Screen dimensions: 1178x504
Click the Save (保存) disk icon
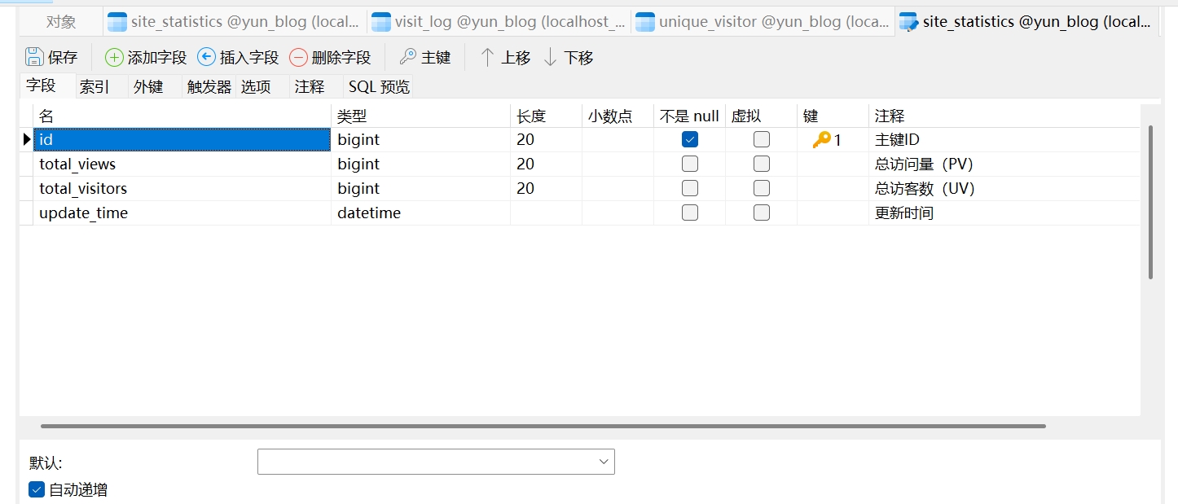(34, 57)
